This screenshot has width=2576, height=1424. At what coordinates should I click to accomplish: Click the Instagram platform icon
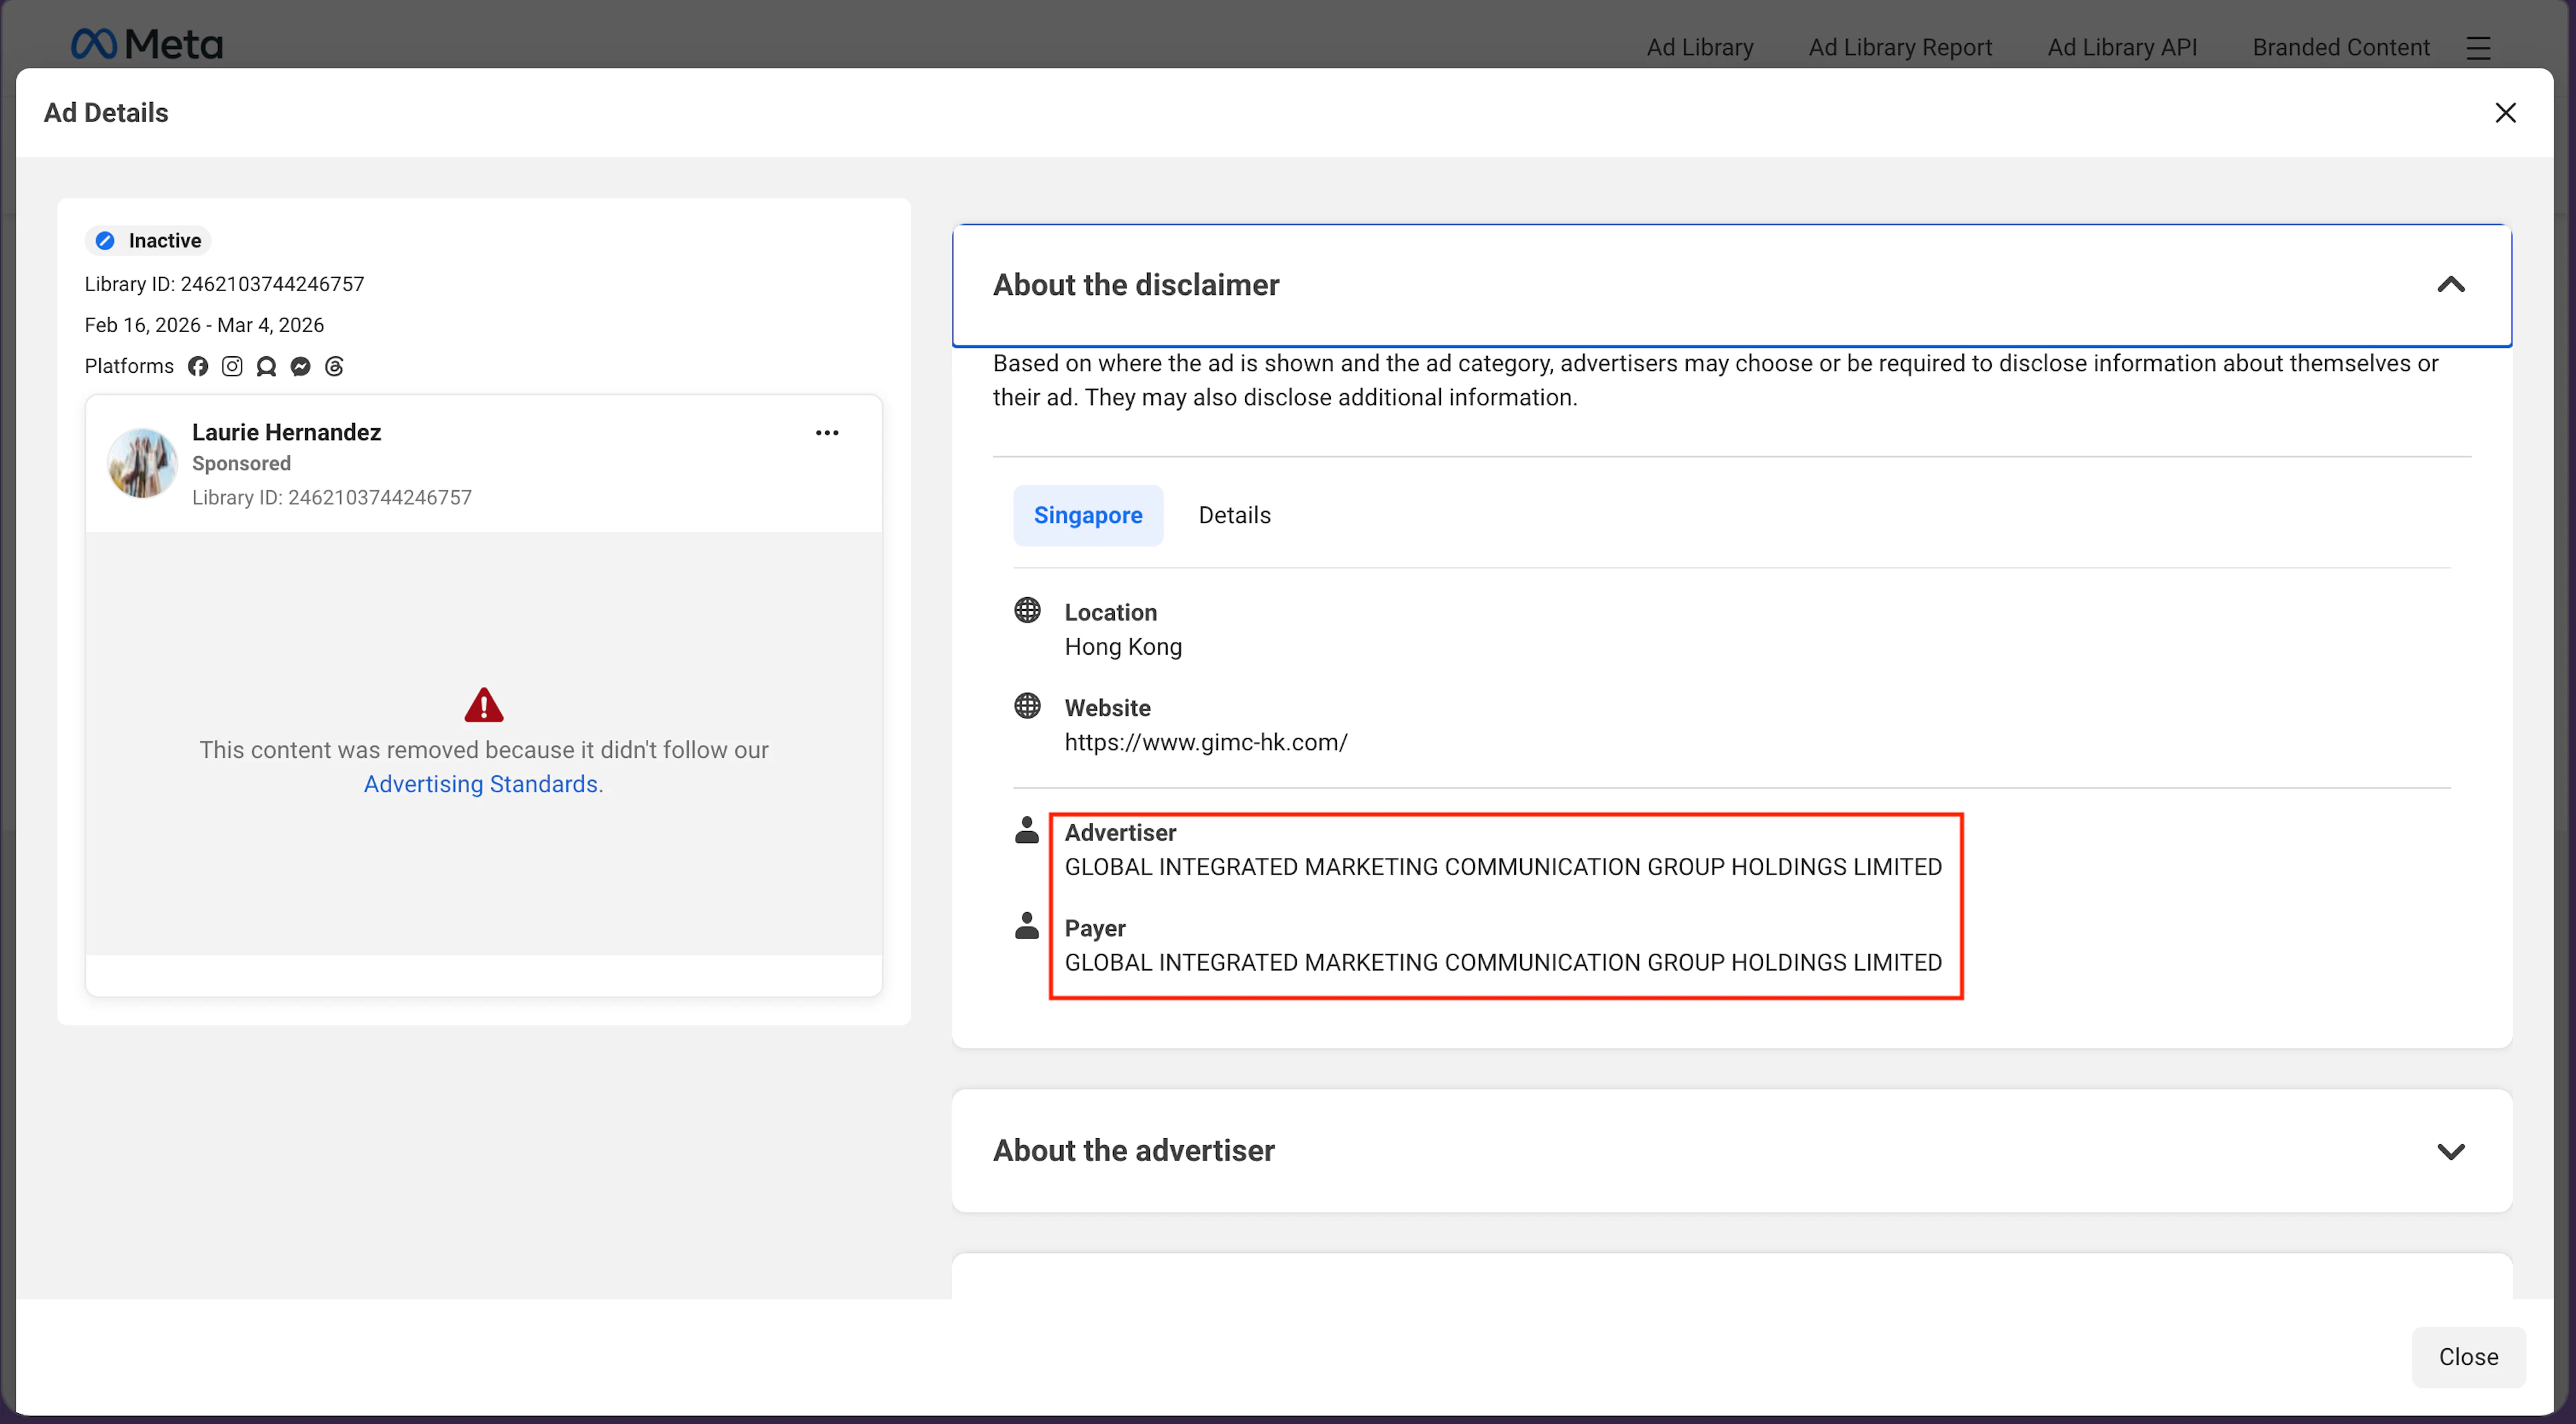pyautogui.click(x=232, y=366)
